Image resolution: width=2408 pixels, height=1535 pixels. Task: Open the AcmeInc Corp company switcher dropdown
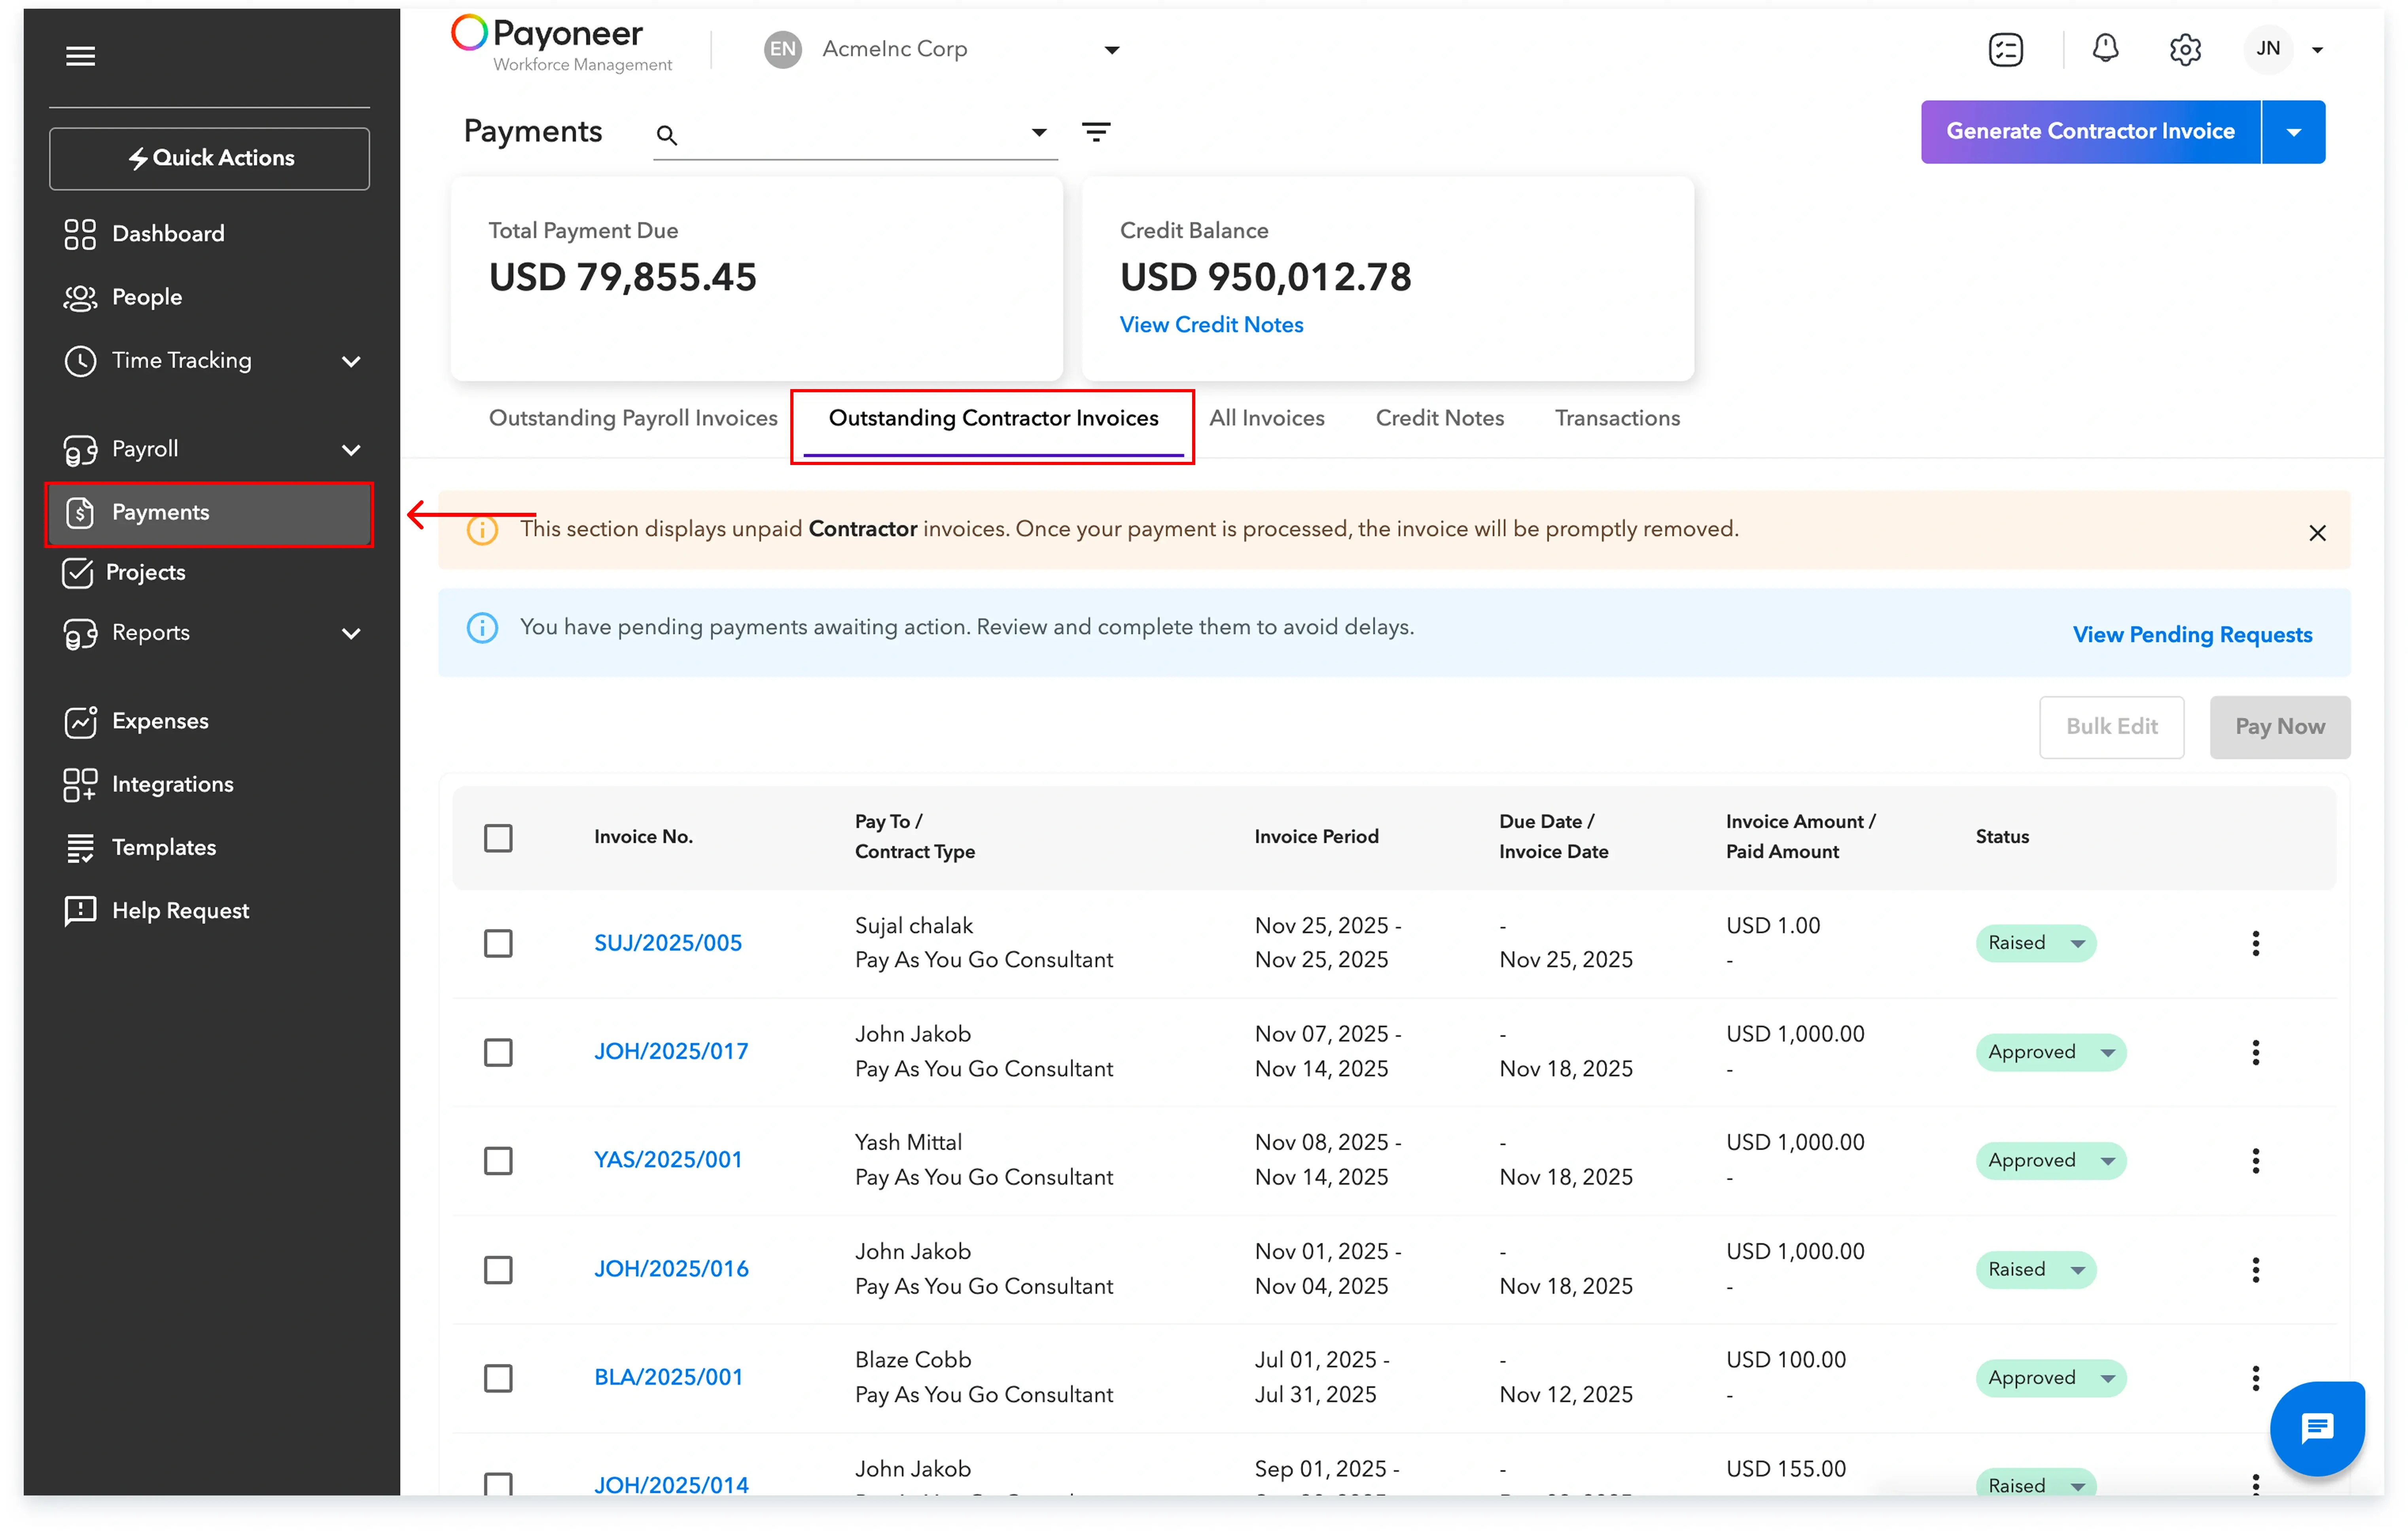point(1111,49)
